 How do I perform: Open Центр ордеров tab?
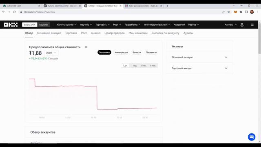click(x=115, y=33)
